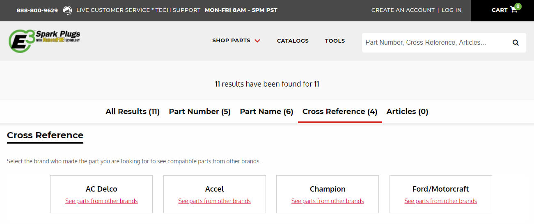Click the Cart label text
This screenshot has height=224, width=534.
(x=500, y=10)
